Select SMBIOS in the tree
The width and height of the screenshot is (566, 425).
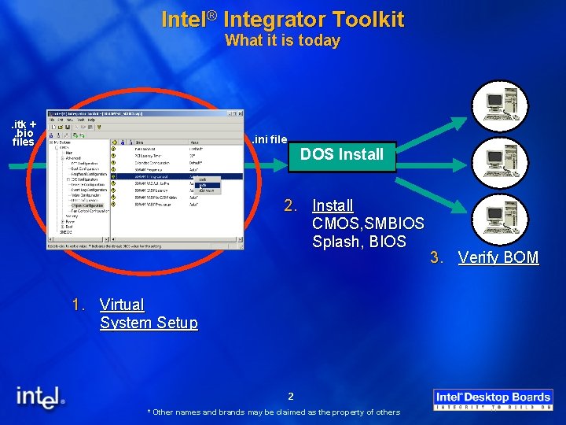coord(66,232)
